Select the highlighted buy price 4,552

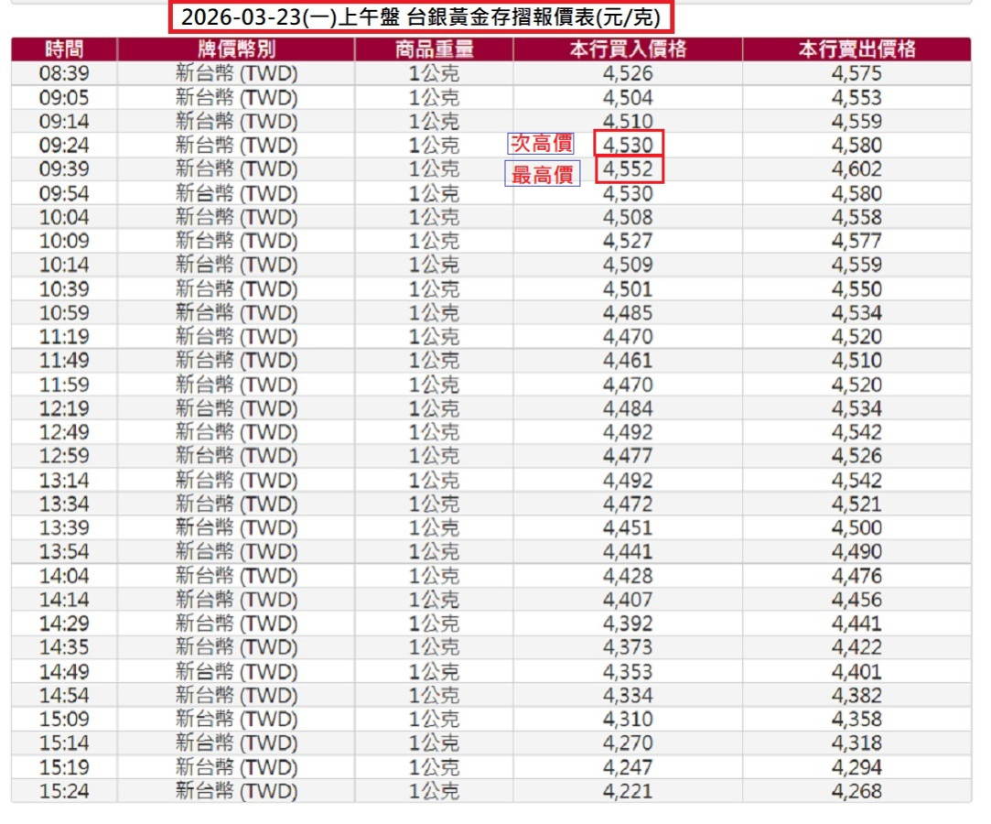pos(628,169)
